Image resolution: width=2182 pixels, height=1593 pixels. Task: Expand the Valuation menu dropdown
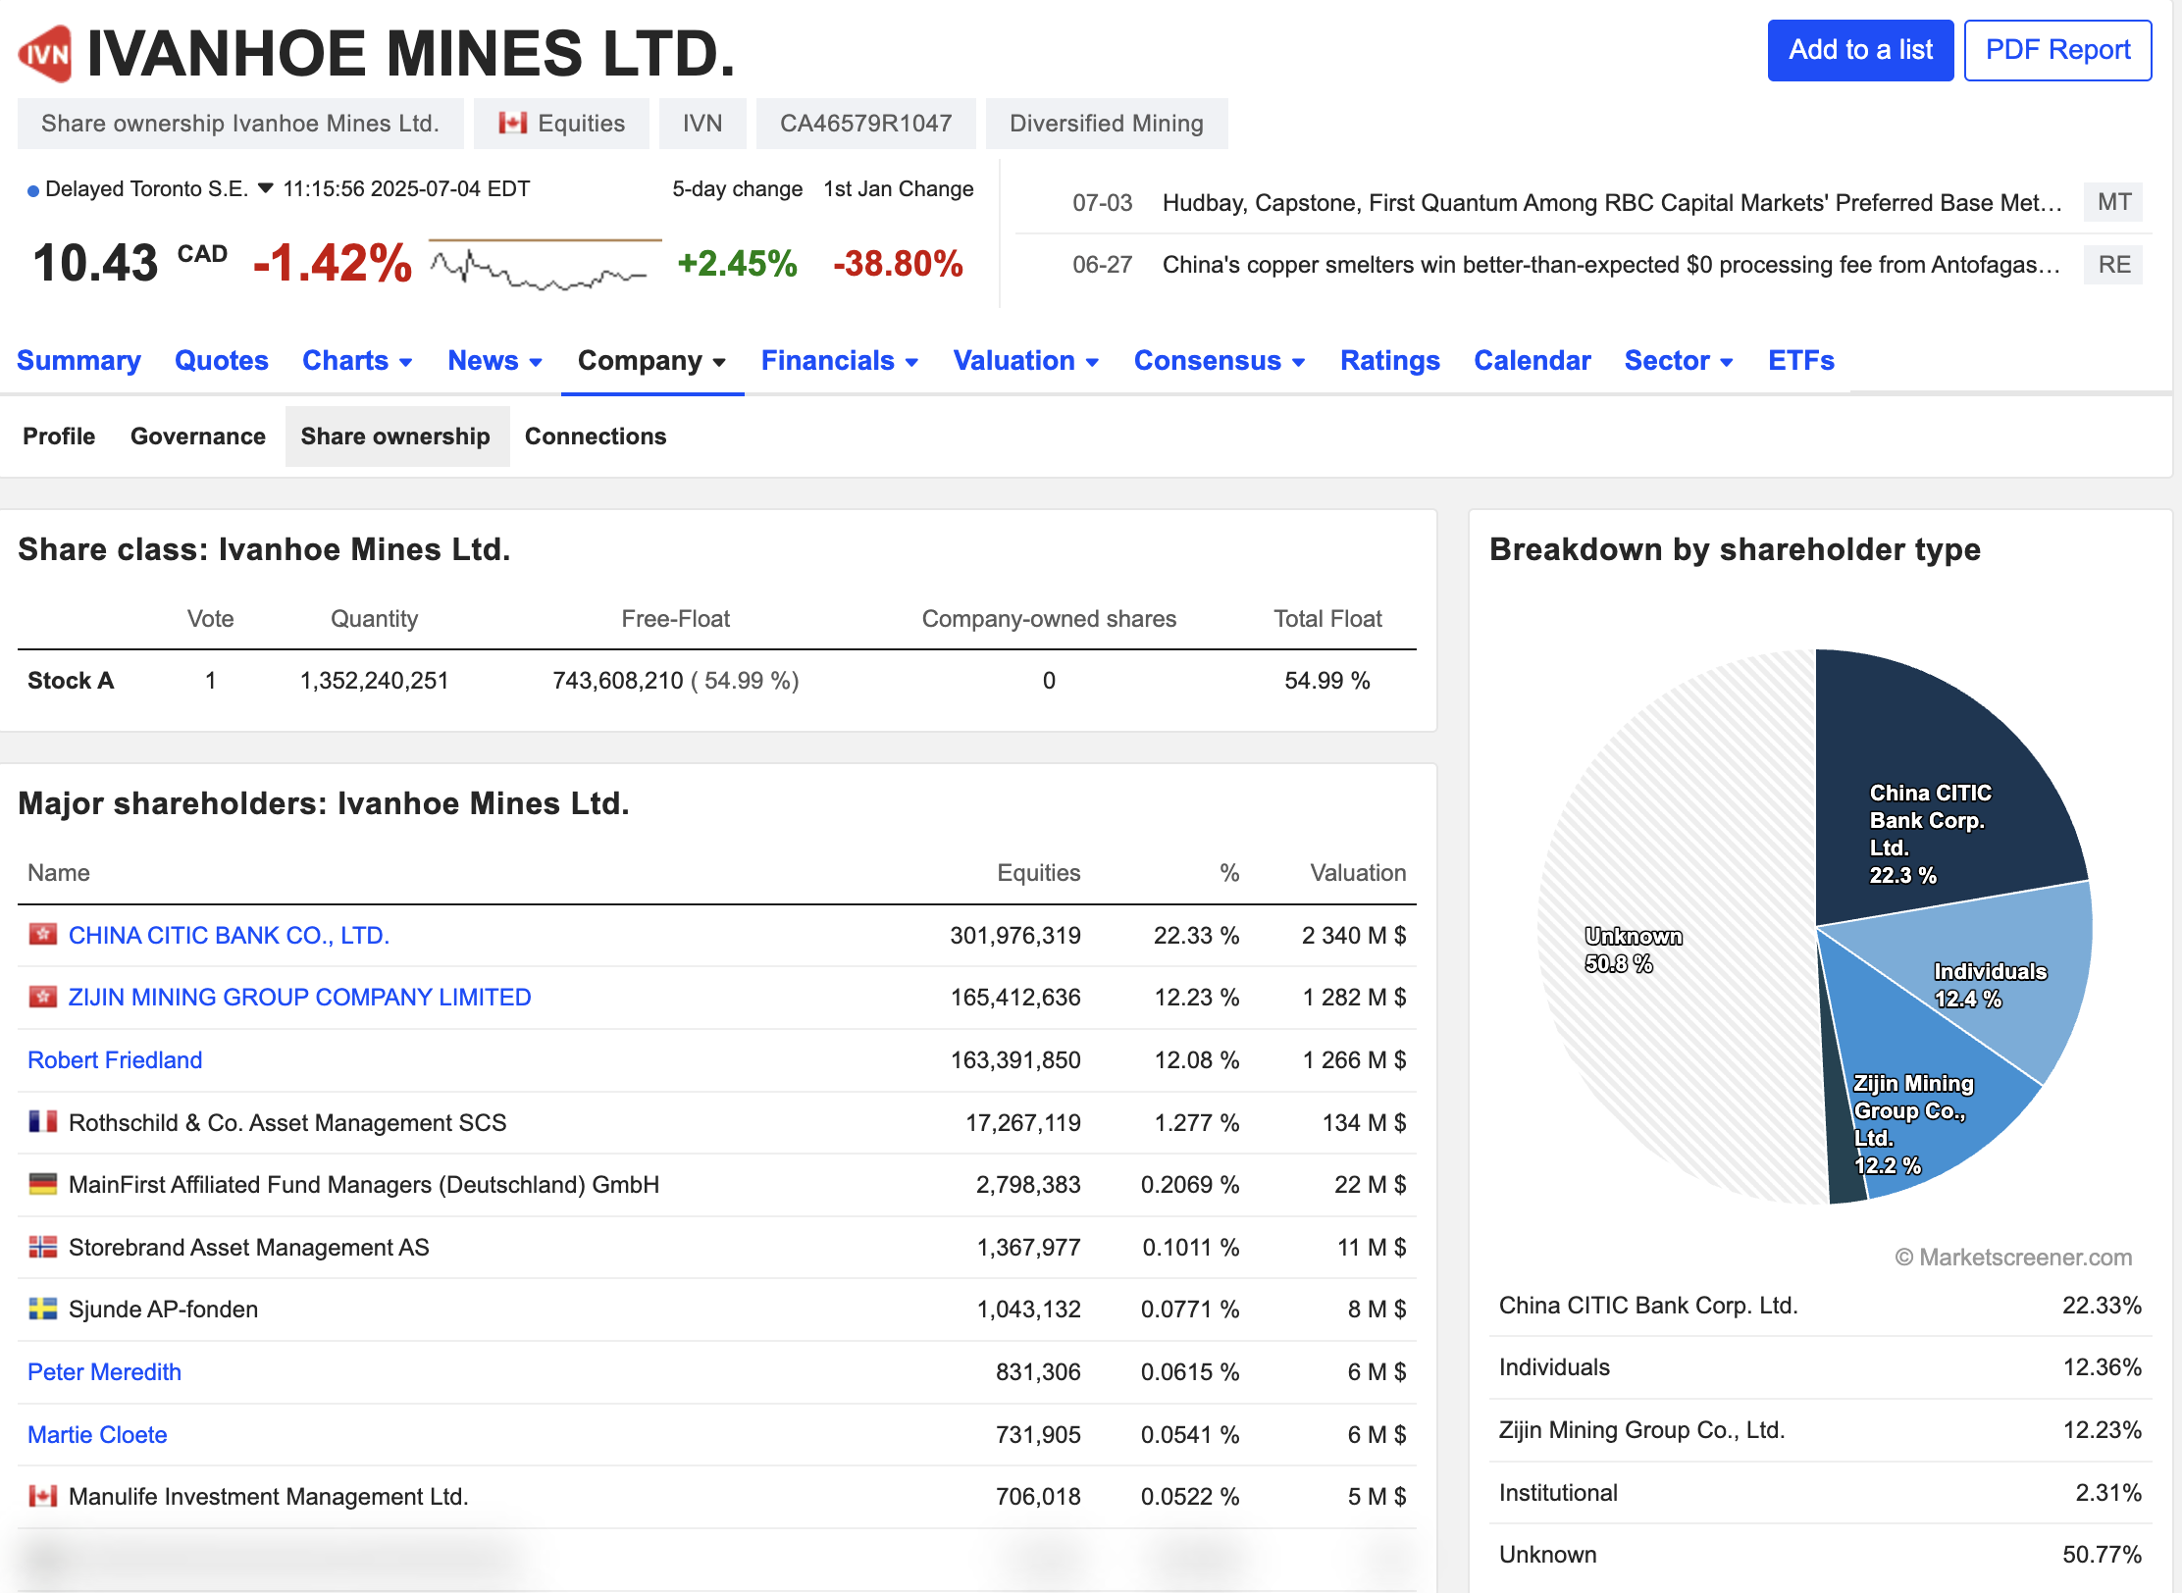click(x=1092, y=362)
